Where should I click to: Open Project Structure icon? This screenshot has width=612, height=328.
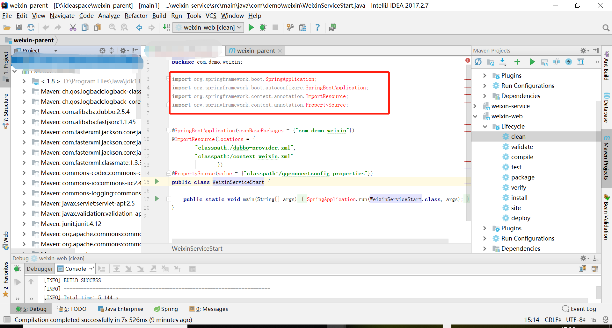pos(302,28)
